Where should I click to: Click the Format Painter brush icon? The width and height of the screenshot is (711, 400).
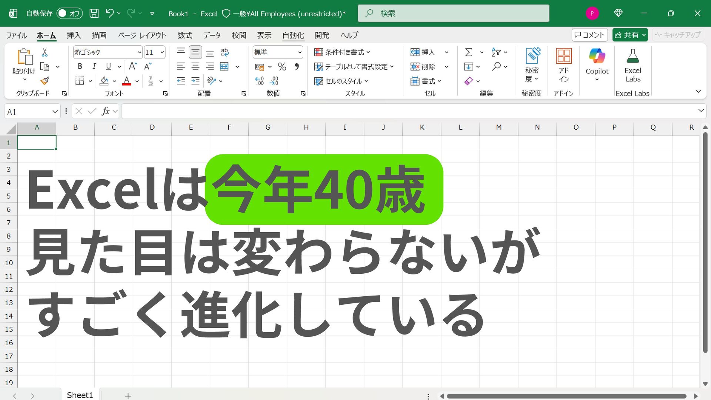pyautogui.click(x=45, y=81)
